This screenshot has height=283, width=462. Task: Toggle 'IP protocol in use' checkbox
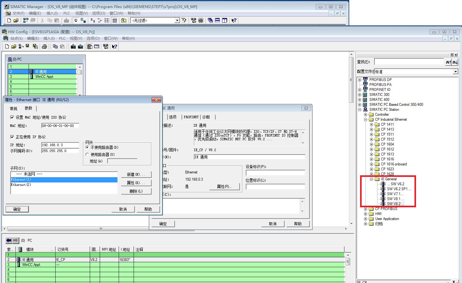12,137
